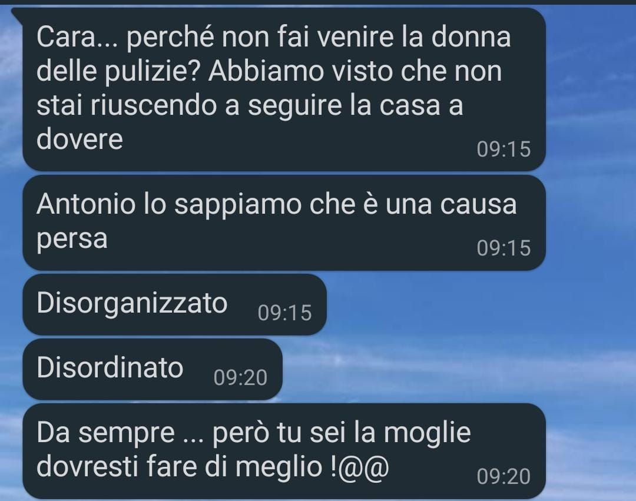Click the "@@" characters in the last message

[363, 467]
